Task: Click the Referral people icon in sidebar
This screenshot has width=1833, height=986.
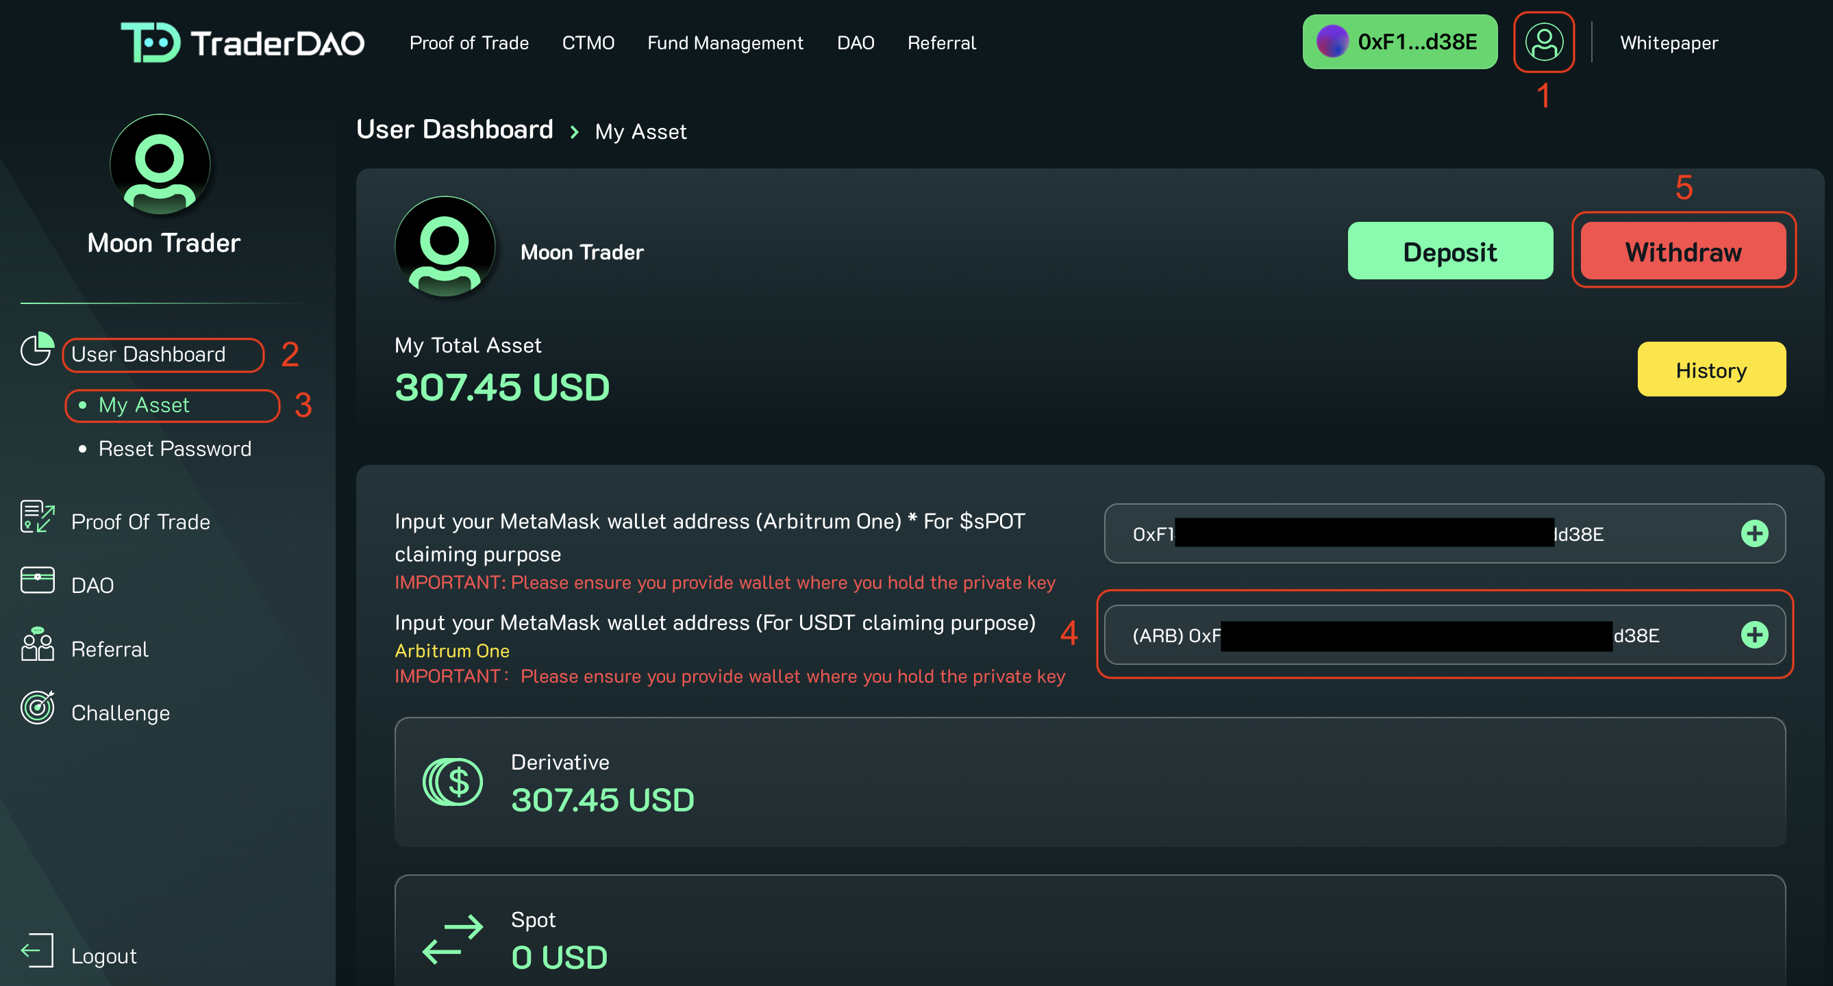Action: 37,644
